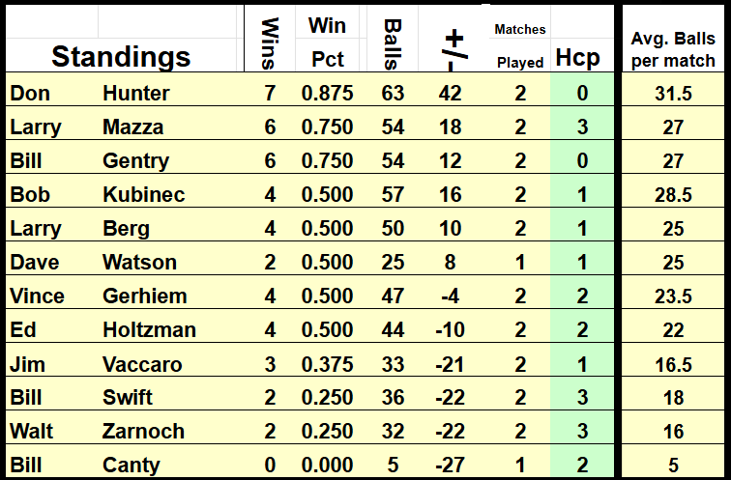Click the Win Pct column header
Screen dimensions: 731x480
click(328, 41)
